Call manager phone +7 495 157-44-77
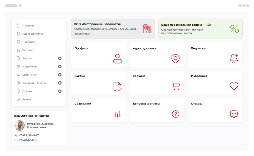 point(29,135)
